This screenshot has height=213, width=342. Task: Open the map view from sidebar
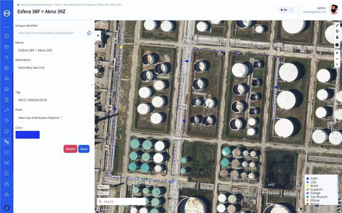(6, 152)
